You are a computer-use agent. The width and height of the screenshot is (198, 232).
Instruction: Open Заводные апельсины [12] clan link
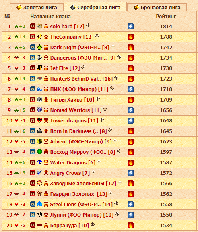(x=83, y=184)
